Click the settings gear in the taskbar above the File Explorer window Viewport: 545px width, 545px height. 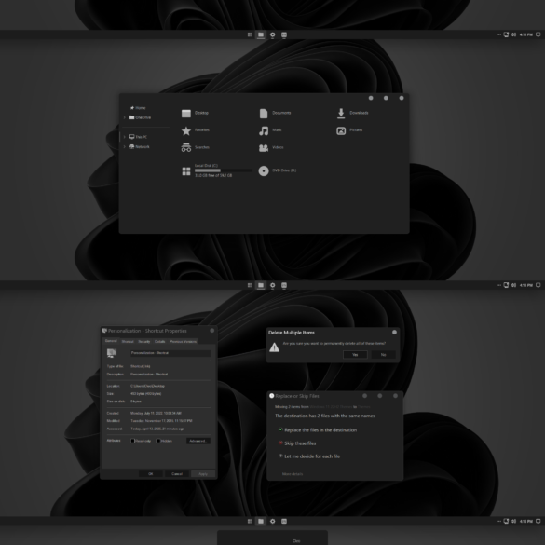coord(272,34)
